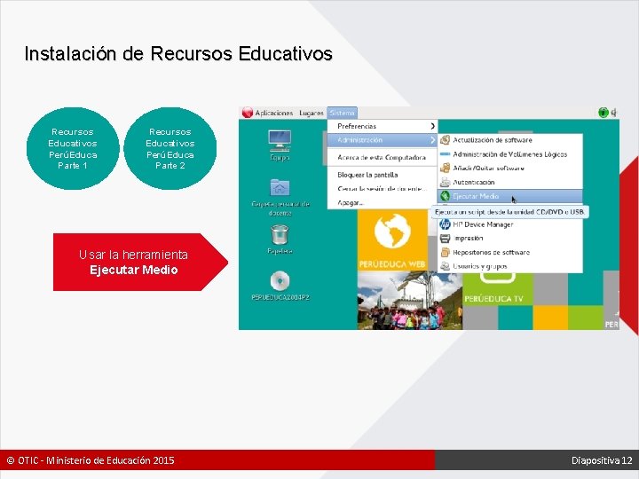The height and width of the screenshot is (479, 639).
Task: Click the OTIC Ministerio de Educación 2015 footer
Action: pyautogui.click(x=91, y=460)
